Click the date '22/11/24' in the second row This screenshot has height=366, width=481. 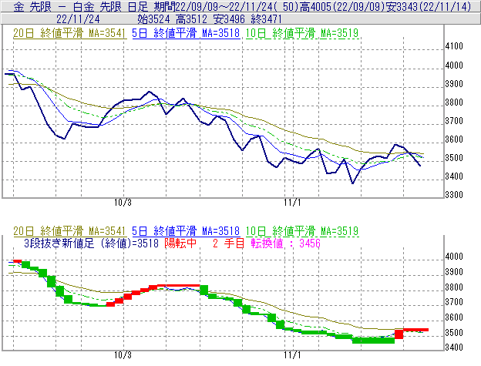[78, 19]
